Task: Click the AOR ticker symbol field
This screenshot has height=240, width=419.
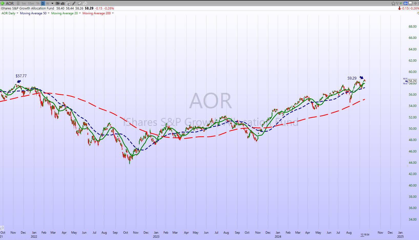Action: [10, 3]
